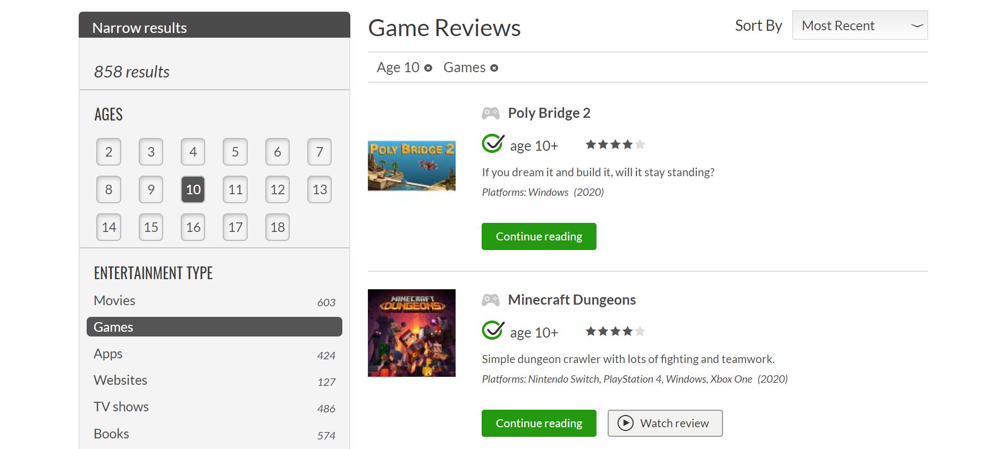Continue reading the Poly Bridge 2 review
Viewport: 1000px width, 449px height.
539,236
